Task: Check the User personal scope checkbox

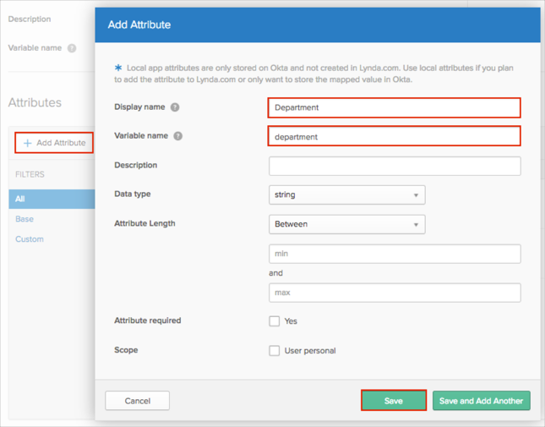Action: 275,350
